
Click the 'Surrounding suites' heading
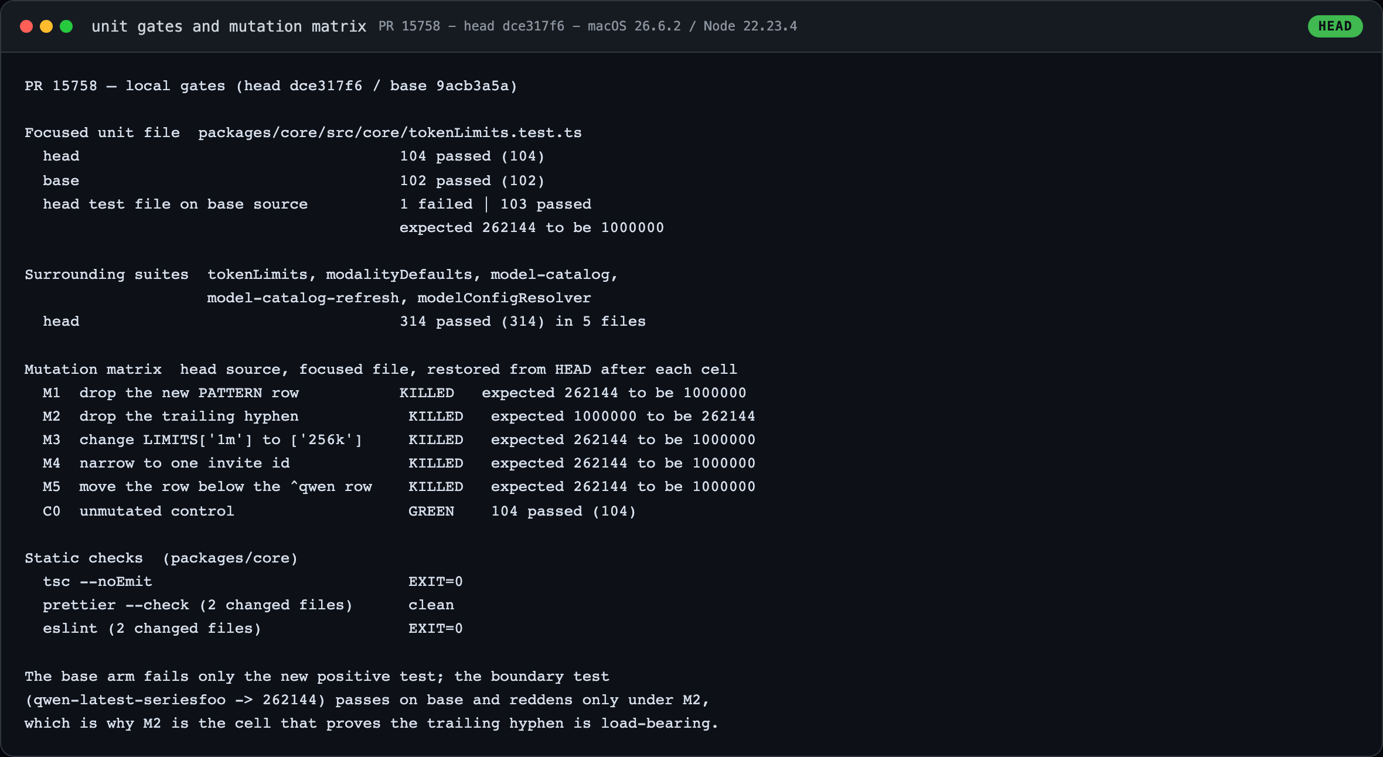coord(107,274)
